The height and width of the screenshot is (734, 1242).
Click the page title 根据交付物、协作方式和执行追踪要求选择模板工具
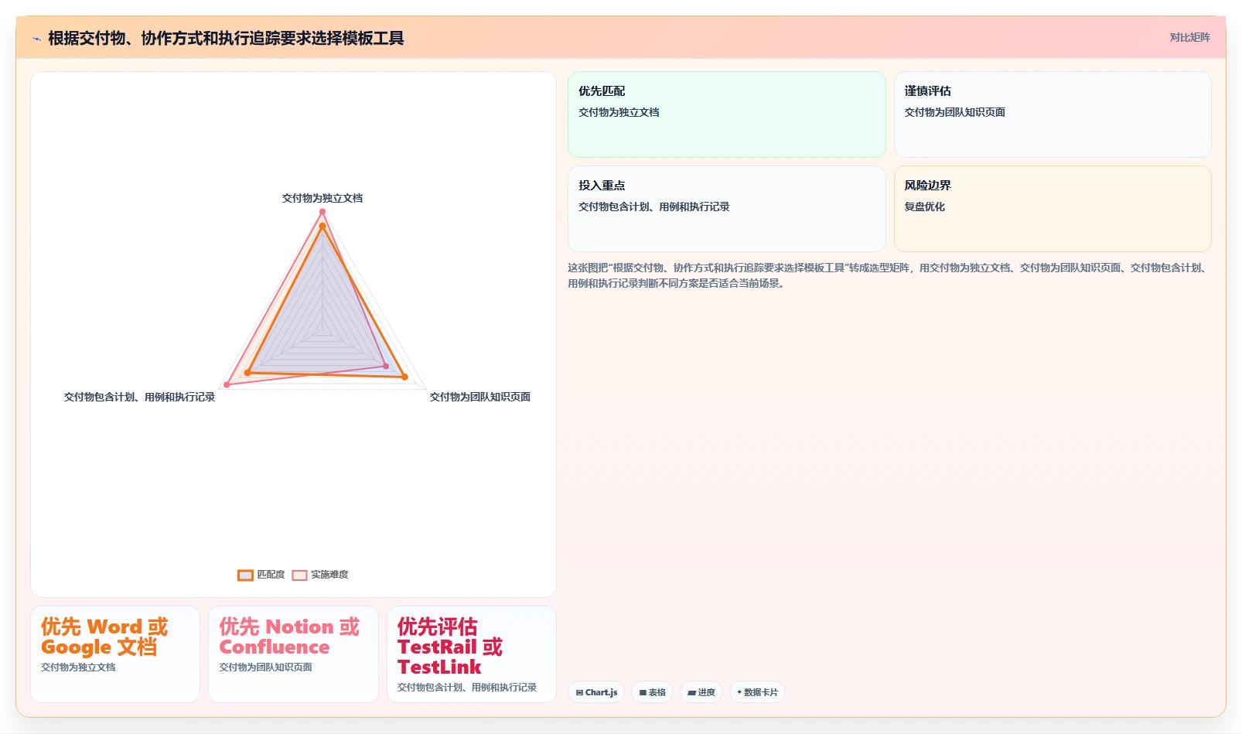[226, 39]
